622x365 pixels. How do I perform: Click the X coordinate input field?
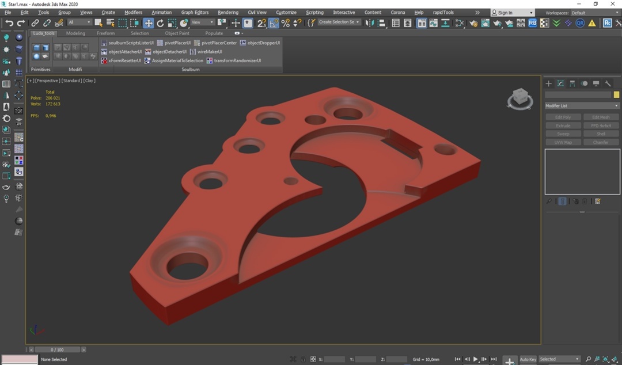point(335,359)
